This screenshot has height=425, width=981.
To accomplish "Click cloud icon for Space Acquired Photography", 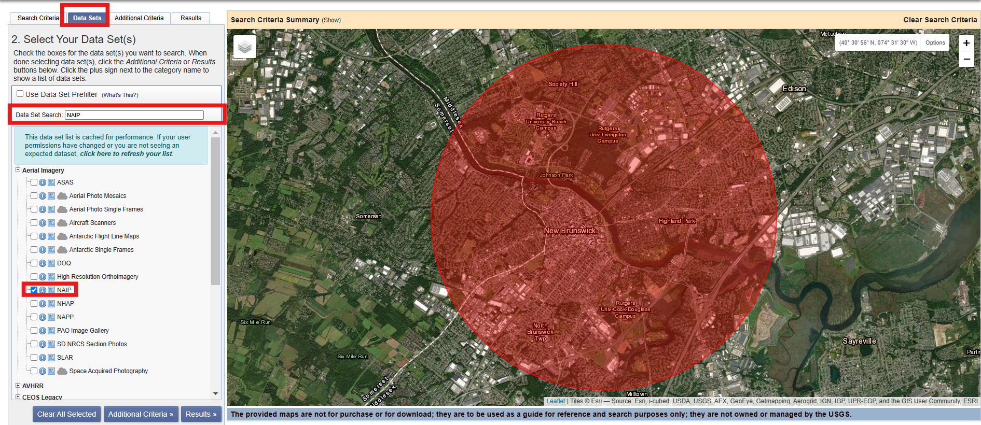I will click(62, 371).
